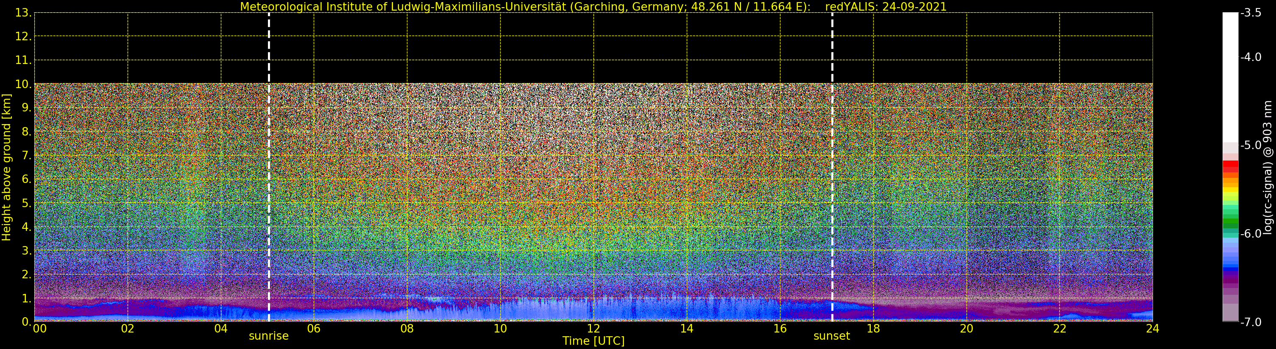The image size is (1276, 349).
Task: Click the "12" tick on the time axis
Action: tap(593, 329)
